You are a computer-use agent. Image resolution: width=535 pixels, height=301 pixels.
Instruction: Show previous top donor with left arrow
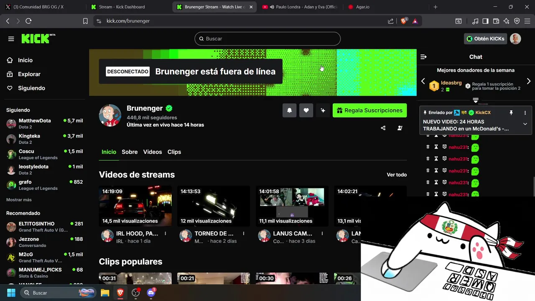click(423, 81)
